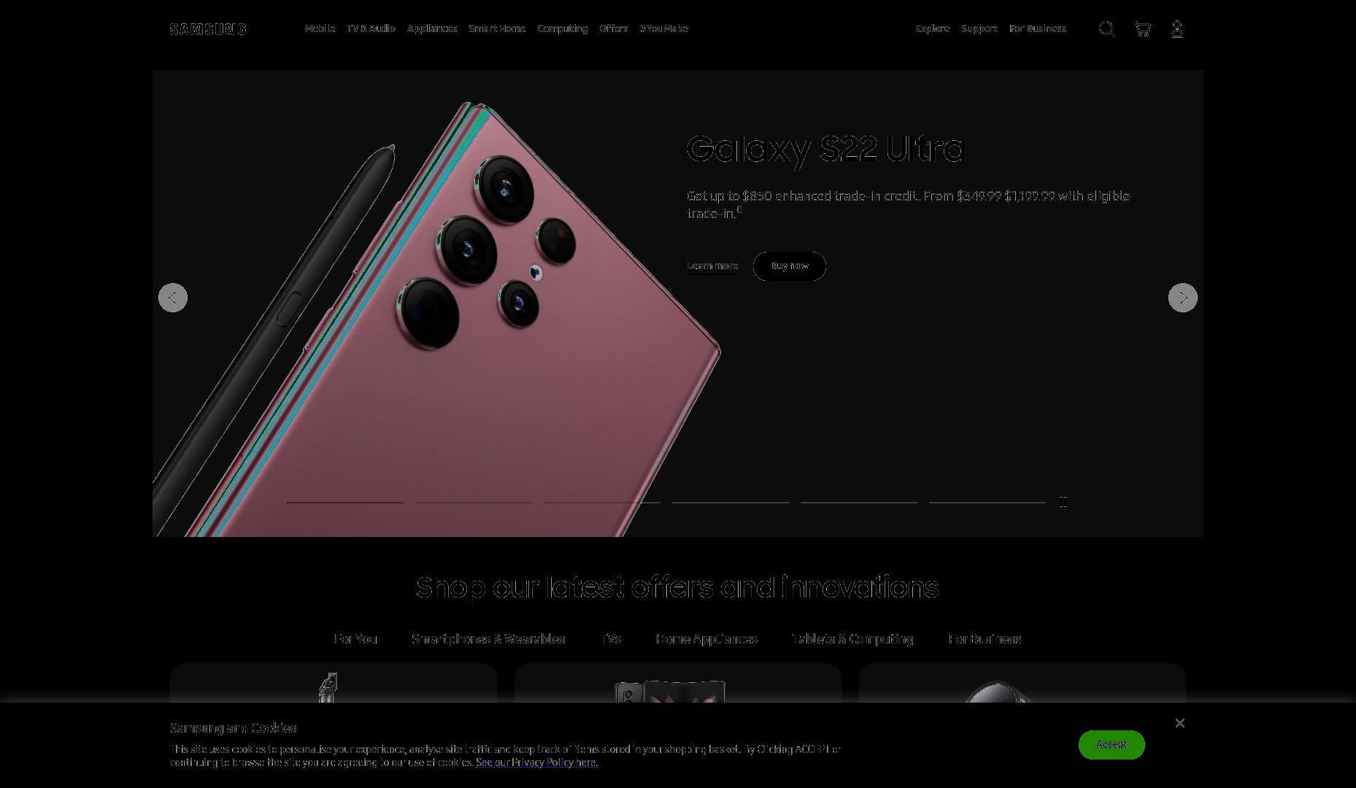Viewport: 1356px width, 788px height.
Task: Select the Smartphones & Wearables tab
Action: (x=488, y=639)
